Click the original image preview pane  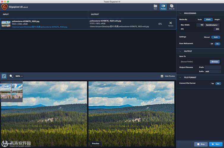coord(44,114)
